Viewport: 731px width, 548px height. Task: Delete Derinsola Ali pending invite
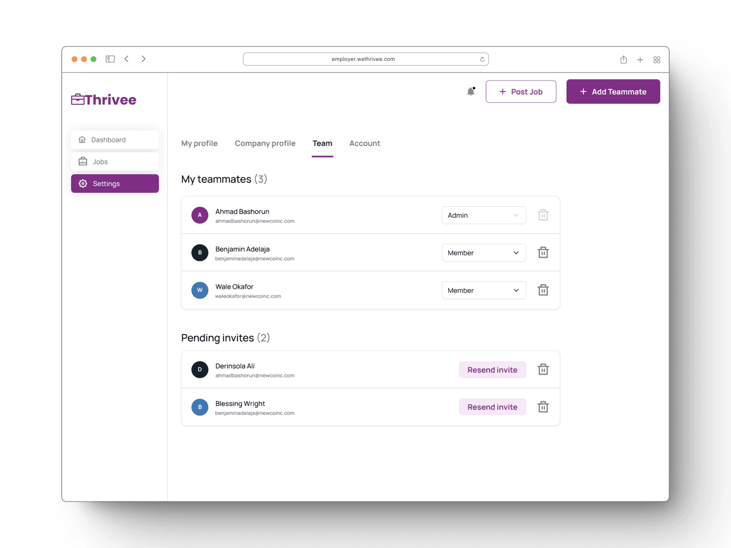543,369
